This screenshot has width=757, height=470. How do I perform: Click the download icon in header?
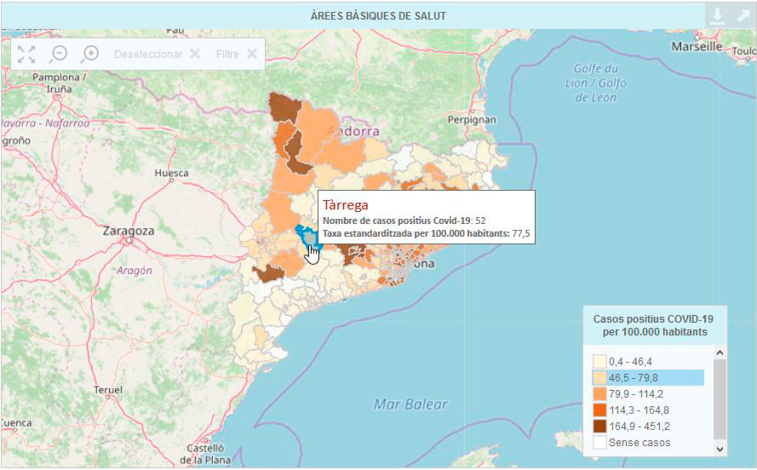718,15
